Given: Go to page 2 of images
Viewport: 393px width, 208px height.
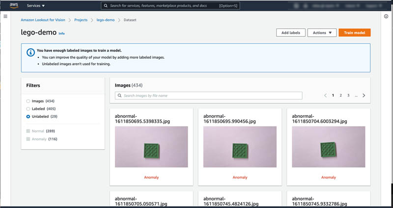Looking at the screenshot, I should point(340,95).
